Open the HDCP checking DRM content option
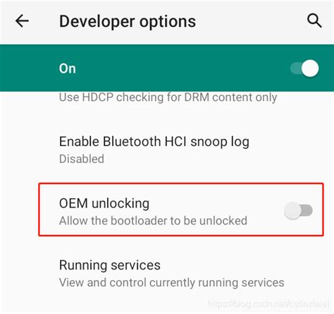 click(x=168, y=97)
